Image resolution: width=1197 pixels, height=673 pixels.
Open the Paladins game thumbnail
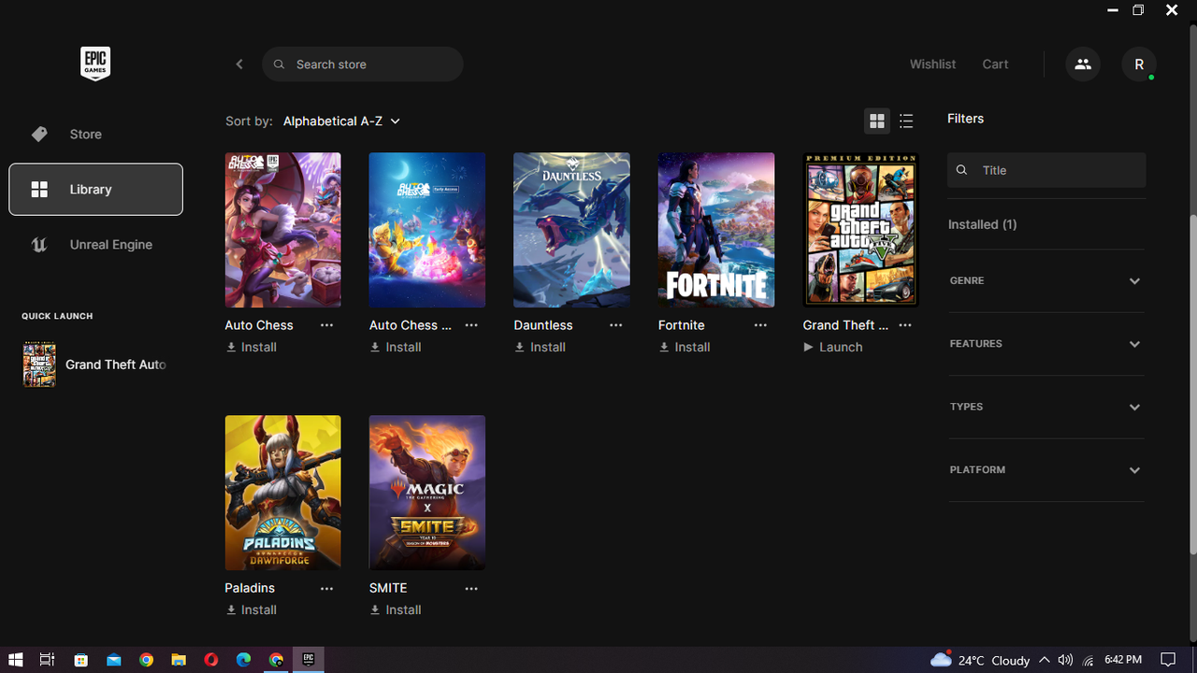tap(282, 493)
